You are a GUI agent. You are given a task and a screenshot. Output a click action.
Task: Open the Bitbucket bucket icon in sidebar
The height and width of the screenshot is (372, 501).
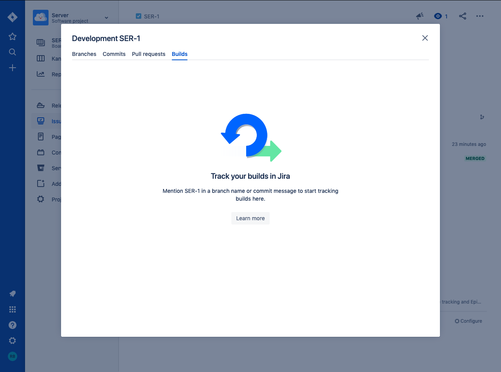coord(41,168)
